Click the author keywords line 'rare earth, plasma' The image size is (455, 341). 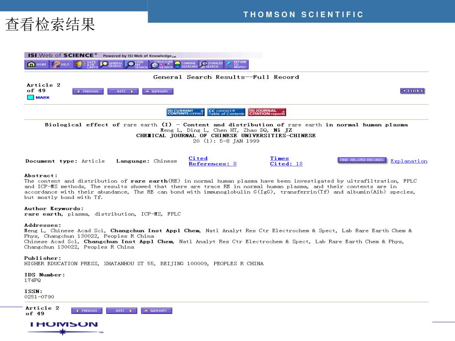[x=56, y=214]
